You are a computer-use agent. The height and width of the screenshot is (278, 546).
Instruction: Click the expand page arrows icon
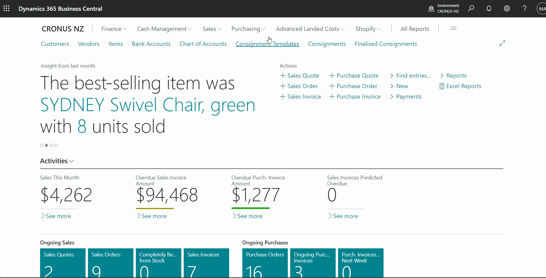pos(502,43)
